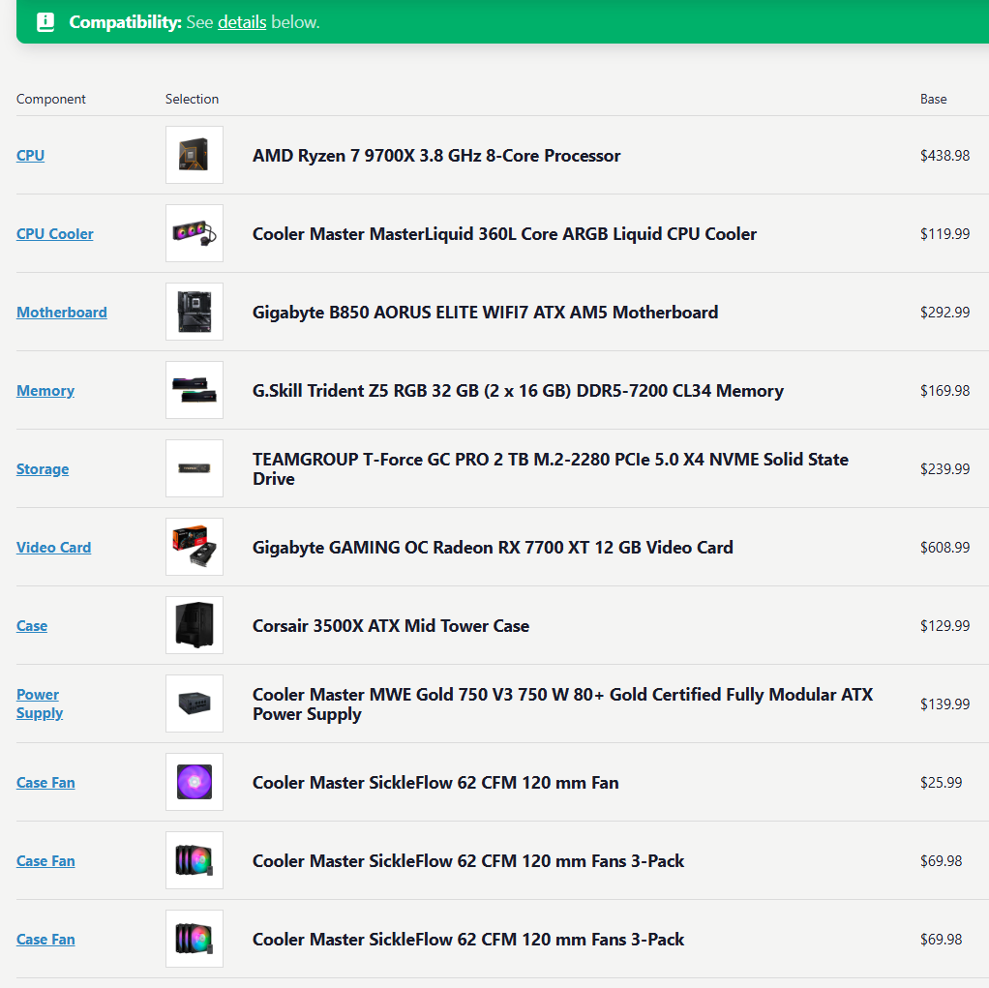Click the Component column header

click(x=51, y=99)
